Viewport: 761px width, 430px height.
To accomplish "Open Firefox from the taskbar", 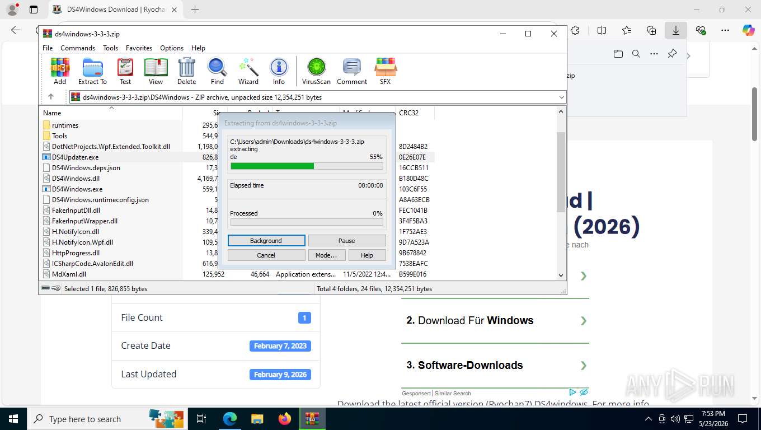I will click(285, 419).
